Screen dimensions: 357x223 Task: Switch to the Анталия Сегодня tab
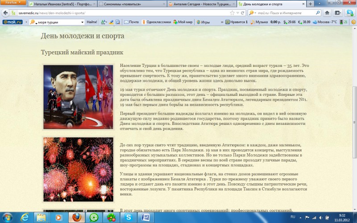[x=202, y=4]
